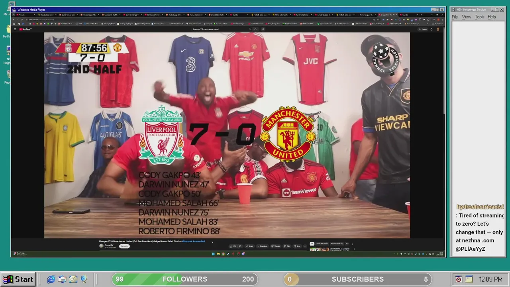
Task: Click the Download button under video
Action: pos(262,246)
